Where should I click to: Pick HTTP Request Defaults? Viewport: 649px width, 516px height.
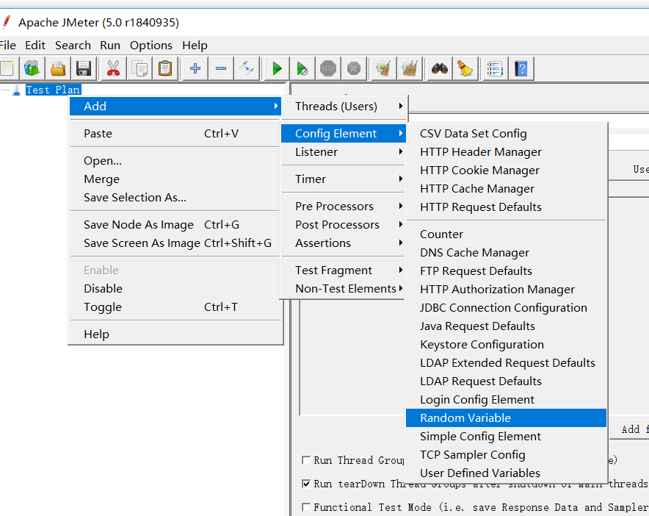pos(506,207)
